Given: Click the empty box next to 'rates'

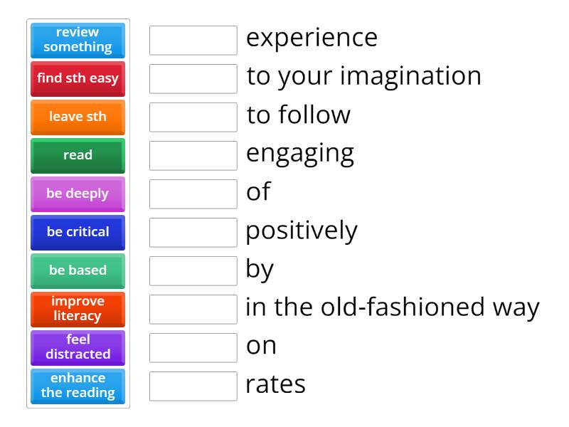Looking at the screenshot, I should click(x=193, y=386).
